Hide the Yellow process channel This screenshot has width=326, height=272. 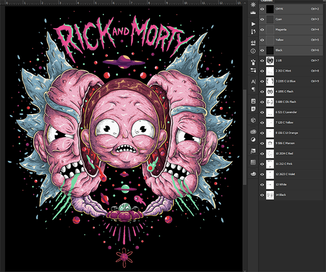262,40
